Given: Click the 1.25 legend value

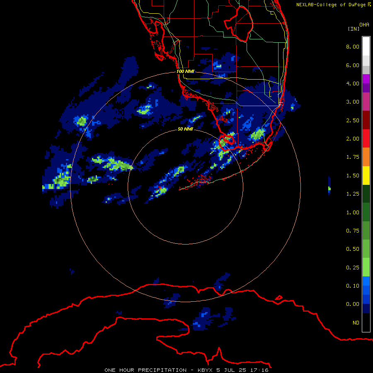Looking at the screenshot, I should tap(353, 194).
